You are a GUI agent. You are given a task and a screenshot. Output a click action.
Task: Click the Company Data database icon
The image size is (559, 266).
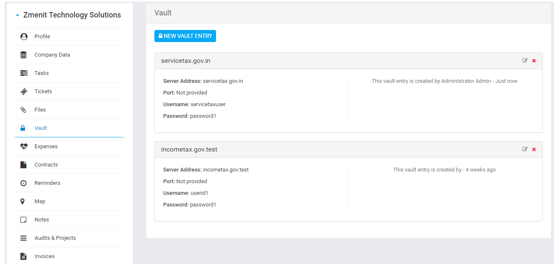click(24, 55)
